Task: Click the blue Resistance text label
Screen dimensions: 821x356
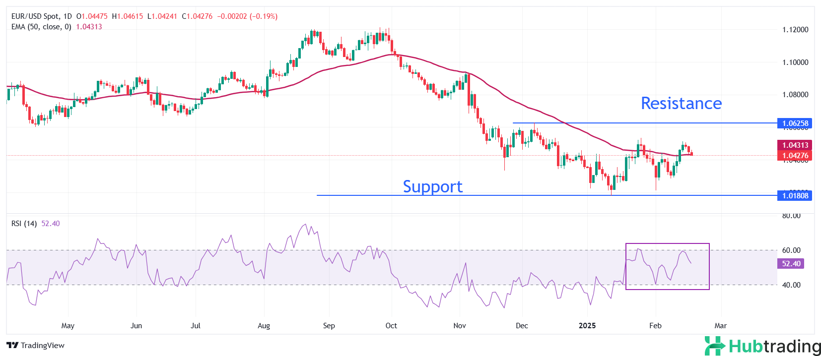Action: (681, 103)
